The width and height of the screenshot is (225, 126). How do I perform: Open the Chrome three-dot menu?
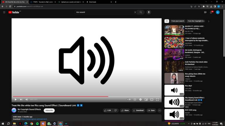[x=222, y=6]
